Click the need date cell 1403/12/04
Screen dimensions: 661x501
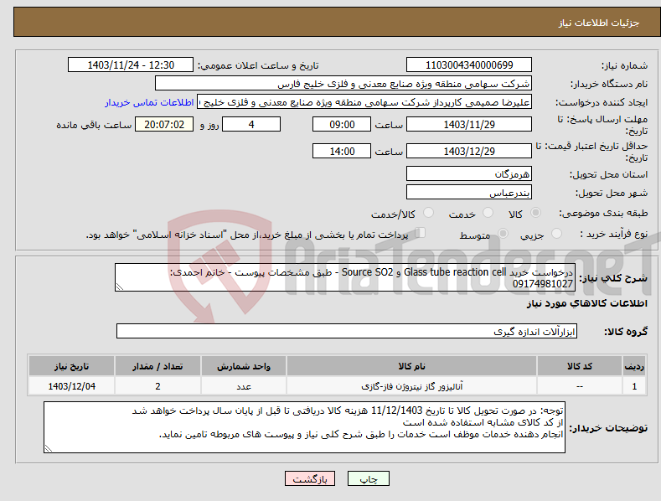(72, 386)
